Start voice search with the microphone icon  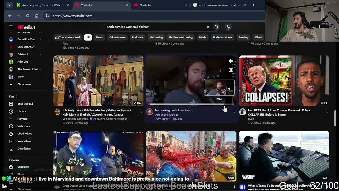pos(228,27)
